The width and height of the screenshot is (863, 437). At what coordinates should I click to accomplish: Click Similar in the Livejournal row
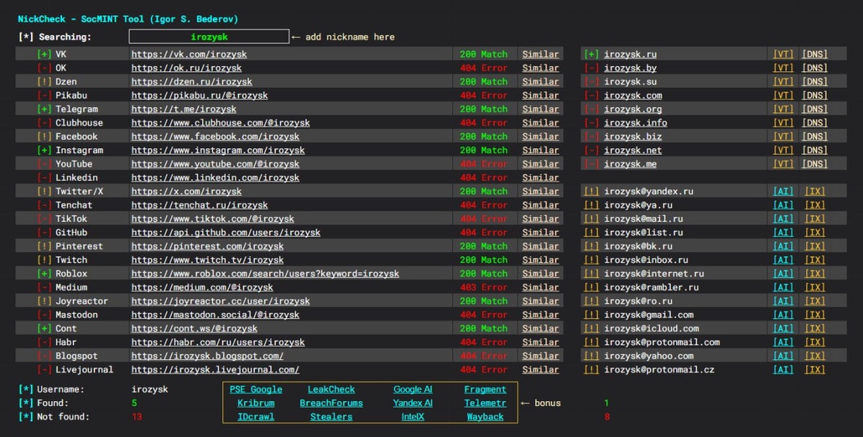[x=540, y=369]
